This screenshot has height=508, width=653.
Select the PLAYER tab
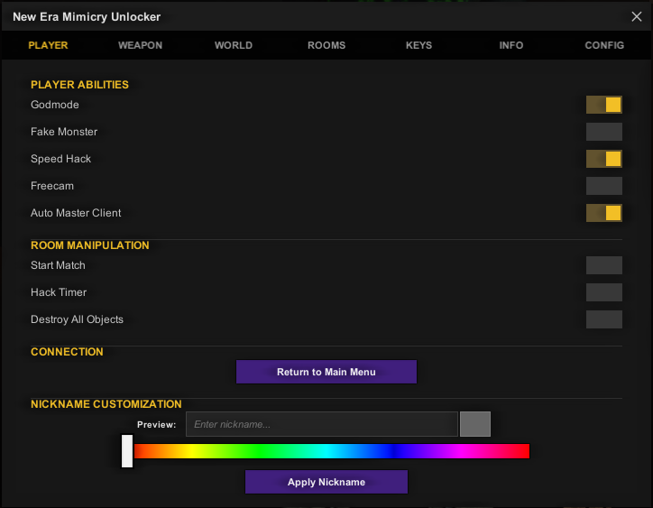[48, 45]
